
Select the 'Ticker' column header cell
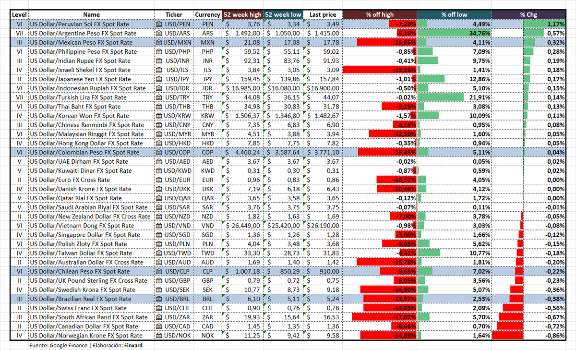pyautogui.click(x=173, y=14)
